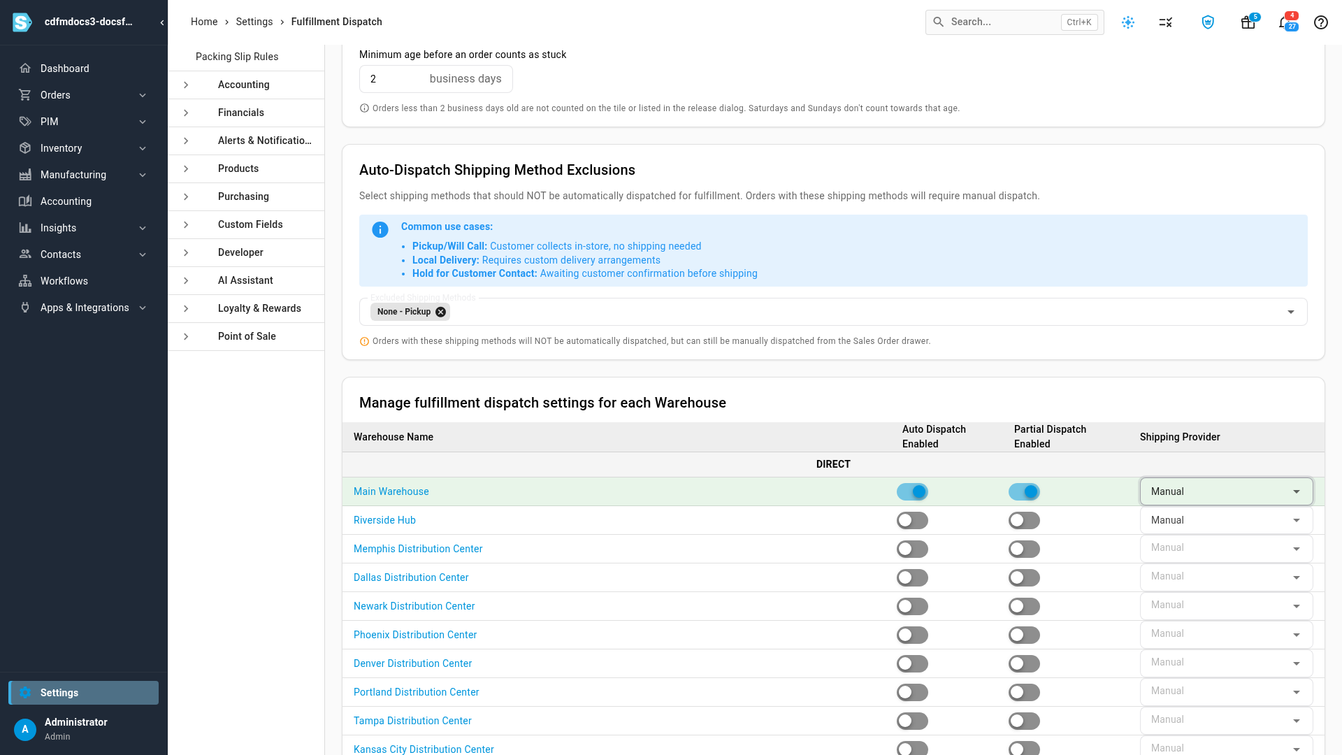
Task: Open the Newark Distribution Center link
Action: tap(414, 606)
